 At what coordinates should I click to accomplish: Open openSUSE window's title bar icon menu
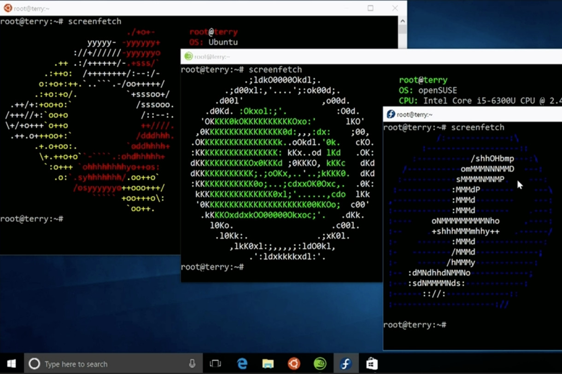click(188, 57)
